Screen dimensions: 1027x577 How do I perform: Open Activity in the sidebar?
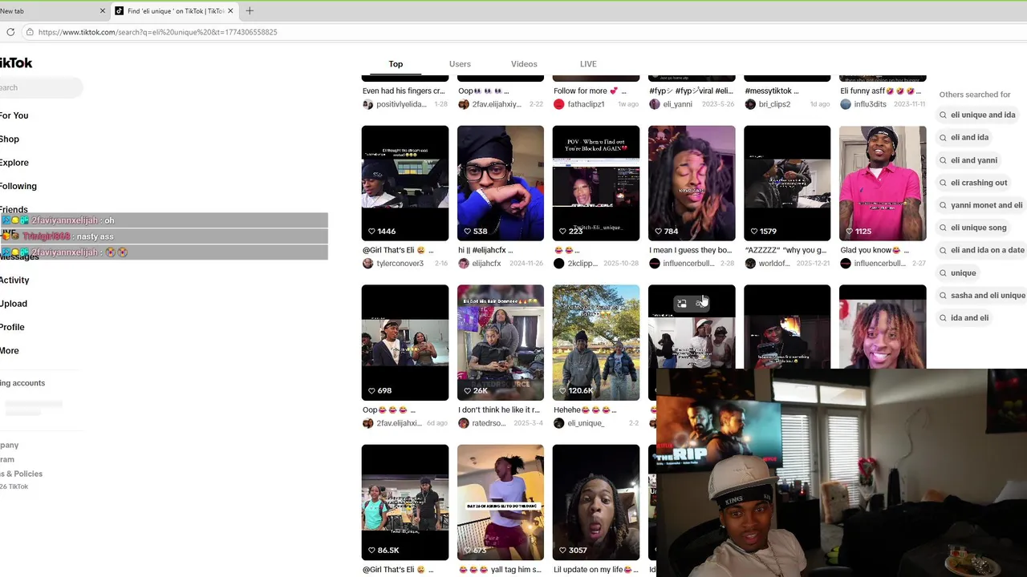click(x=14, y=280)
